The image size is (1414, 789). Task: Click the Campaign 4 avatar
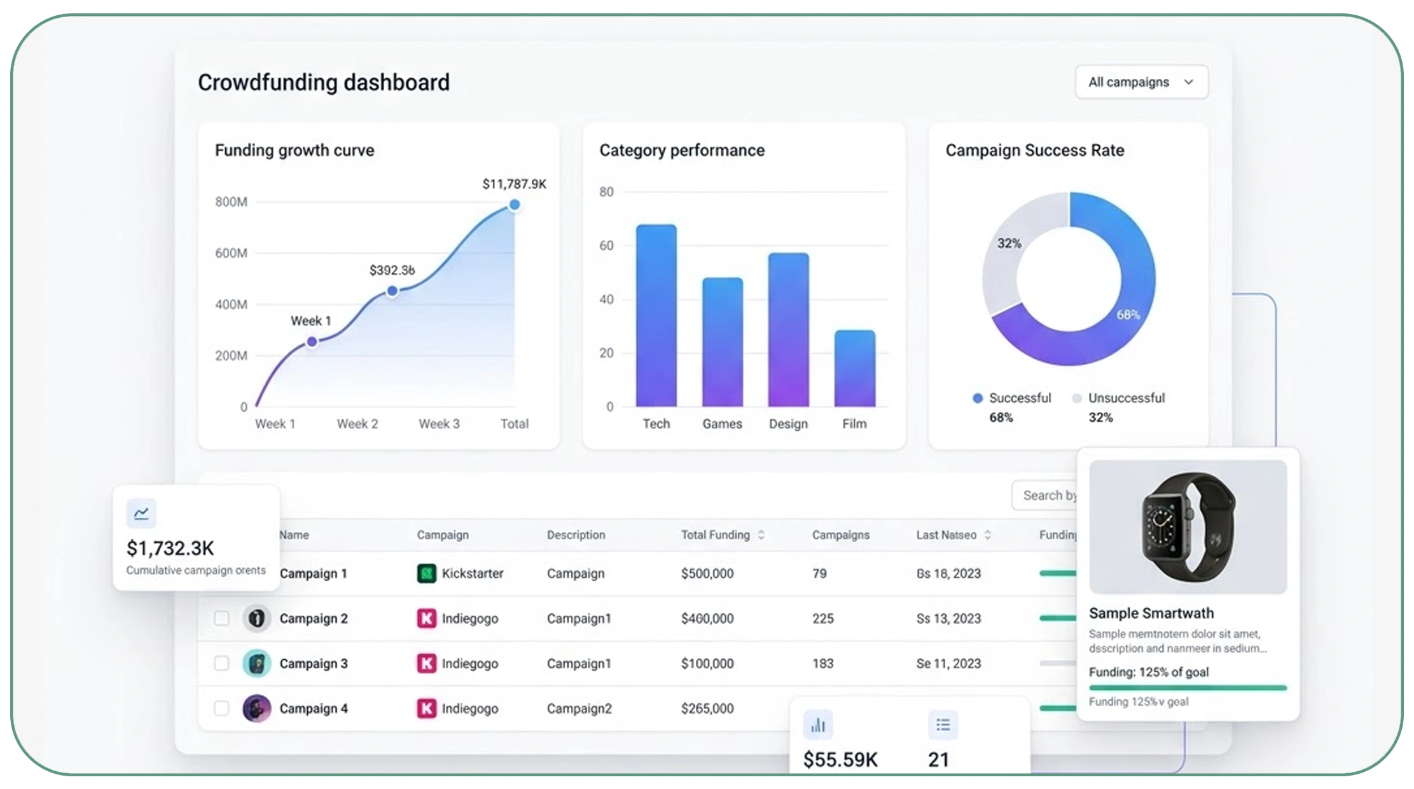(256, 709)
